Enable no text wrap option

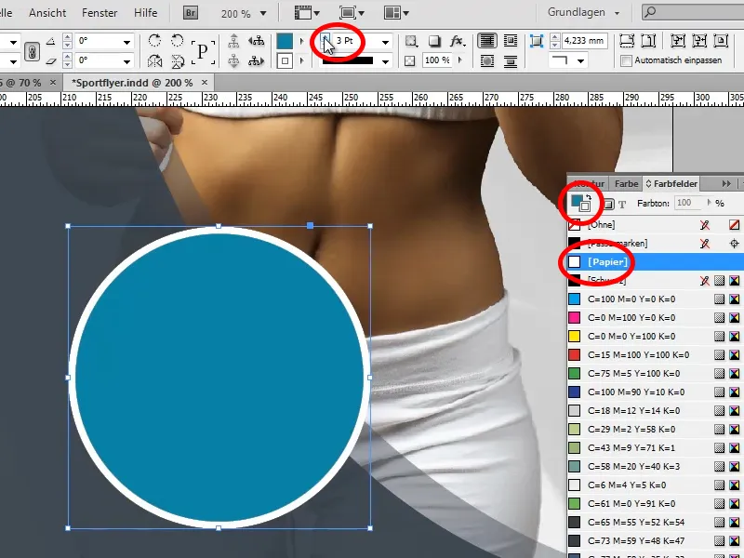click(486, 41)
